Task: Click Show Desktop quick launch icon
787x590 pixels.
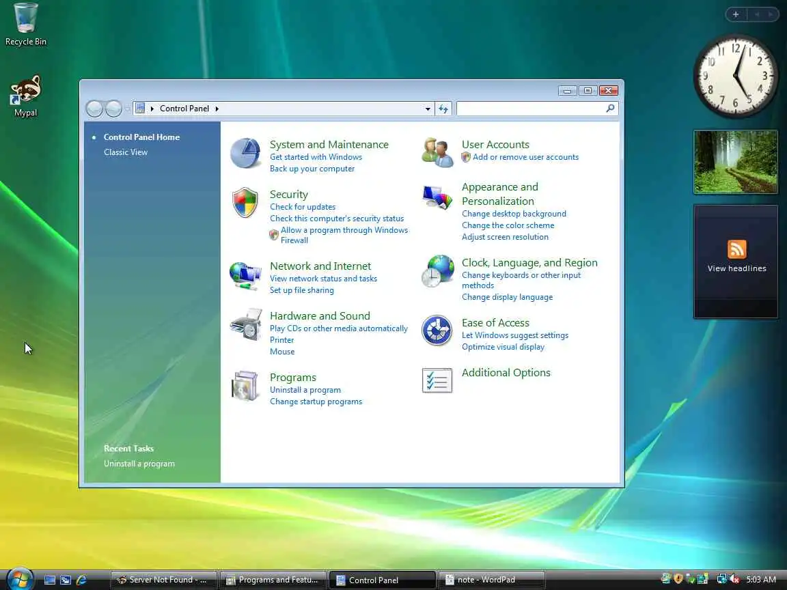Action: click(50, 580)
